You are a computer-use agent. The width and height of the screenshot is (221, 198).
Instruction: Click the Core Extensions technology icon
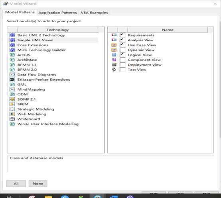12,45
